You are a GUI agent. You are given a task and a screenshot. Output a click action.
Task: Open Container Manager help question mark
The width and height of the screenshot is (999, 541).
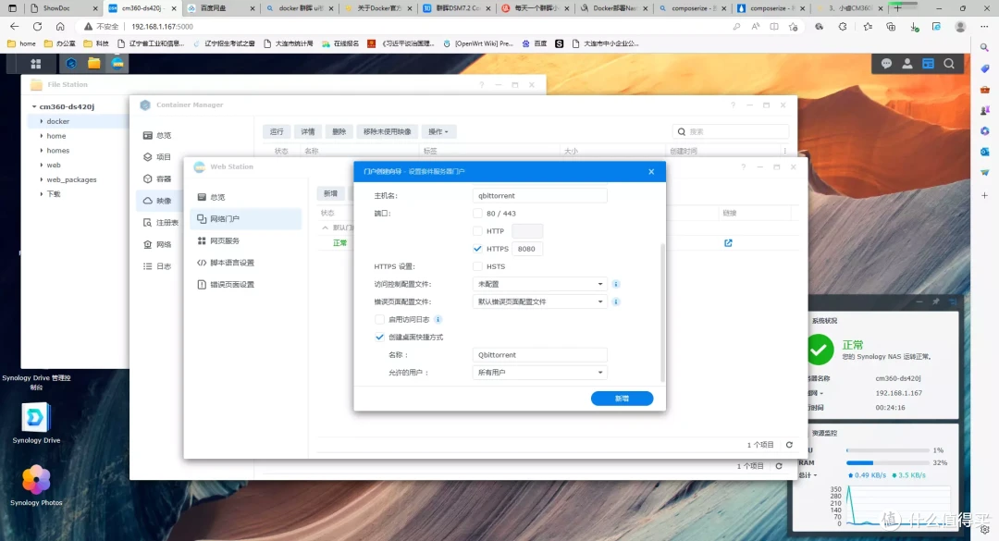click(733, 105)
